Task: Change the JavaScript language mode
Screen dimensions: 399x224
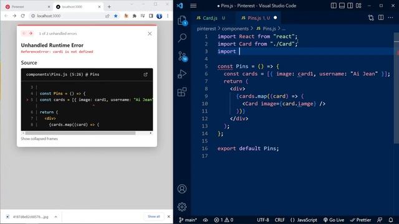Action: 304,220
